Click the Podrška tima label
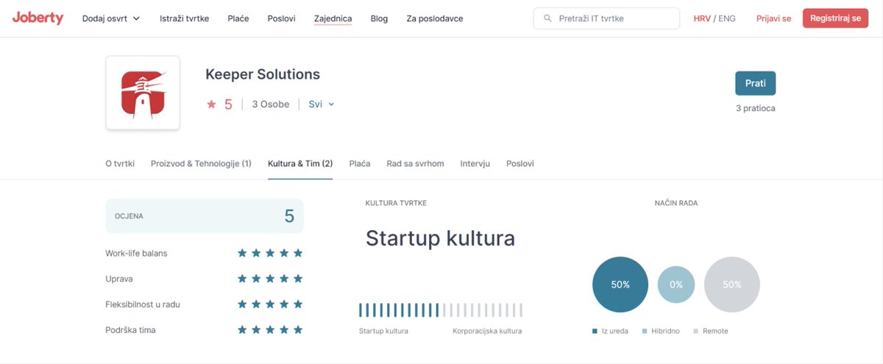 [130, 330]
